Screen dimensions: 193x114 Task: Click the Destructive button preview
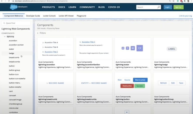point(127,86)
